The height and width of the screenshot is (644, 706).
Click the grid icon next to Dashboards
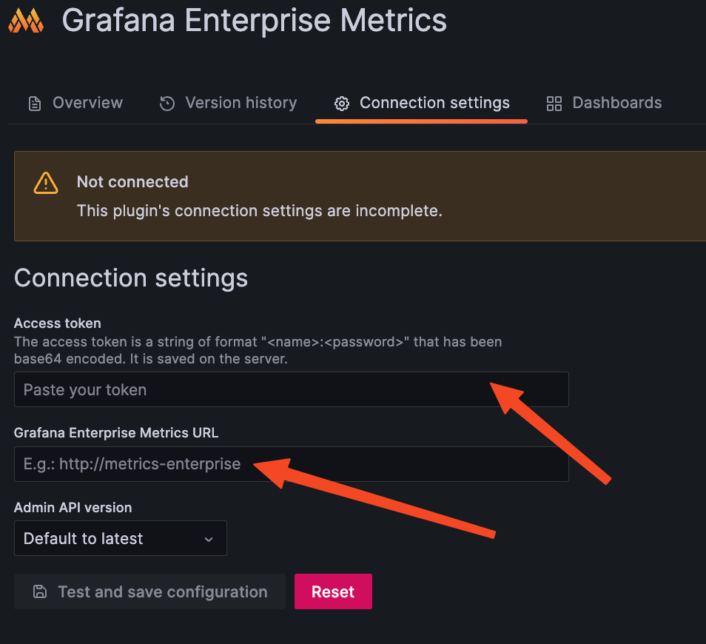(554, 103)
